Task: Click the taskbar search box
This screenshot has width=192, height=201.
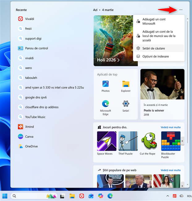Action: [x=28, y=196]
